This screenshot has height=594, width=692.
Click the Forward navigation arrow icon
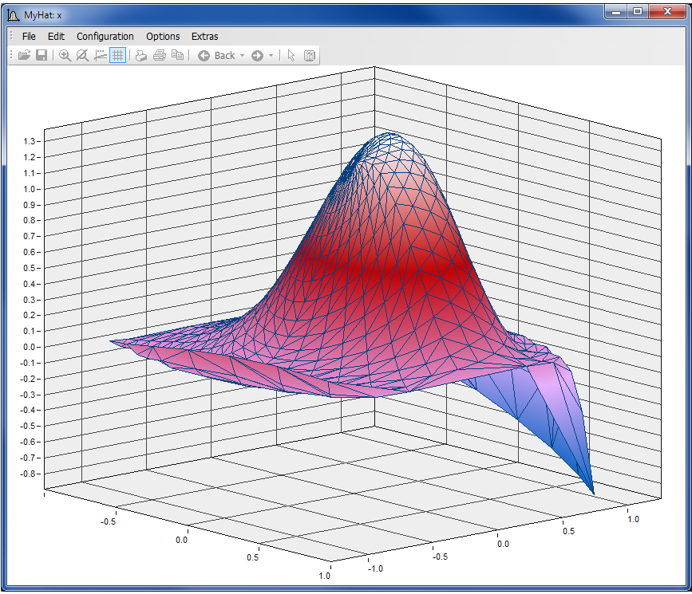point(257,56)
